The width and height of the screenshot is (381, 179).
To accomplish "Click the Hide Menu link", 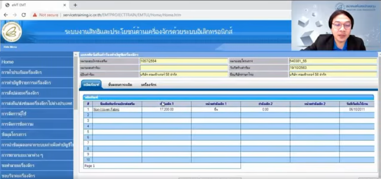I will (10, 47).
